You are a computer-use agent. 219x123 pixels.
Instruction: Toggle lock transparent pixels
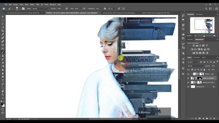tap(192, 70)
